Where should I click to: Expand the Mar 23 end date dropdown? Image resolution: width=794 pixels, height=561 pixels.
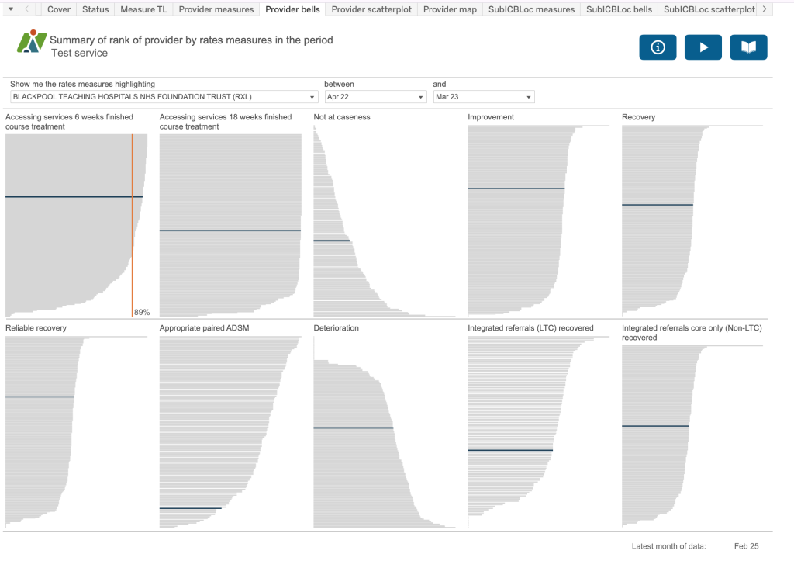(x=483, y=97)
